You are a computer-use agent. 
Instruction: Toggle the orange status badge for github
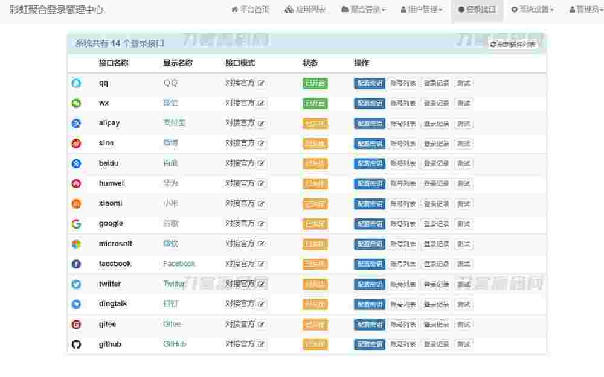pyautogui.click(x=315, y=344)
